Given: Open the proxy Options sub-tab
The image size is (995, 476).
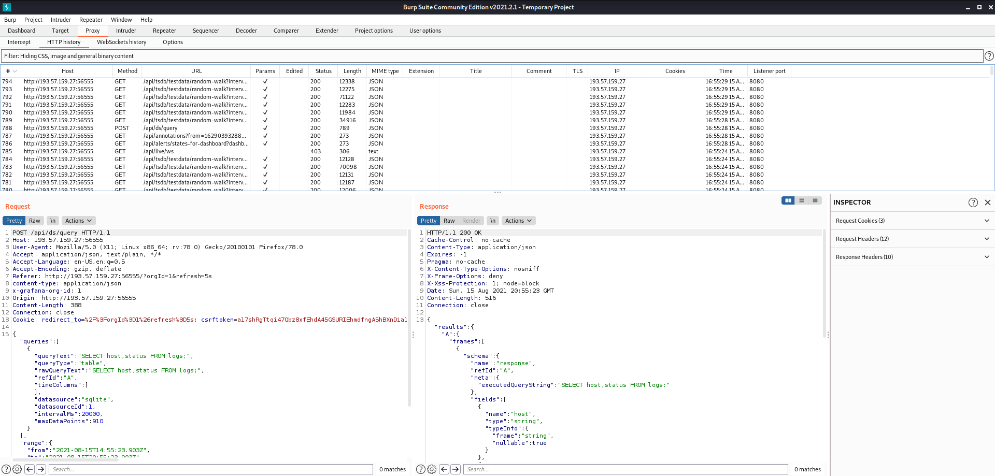Looking at the screenshot, I should point(173,42).
